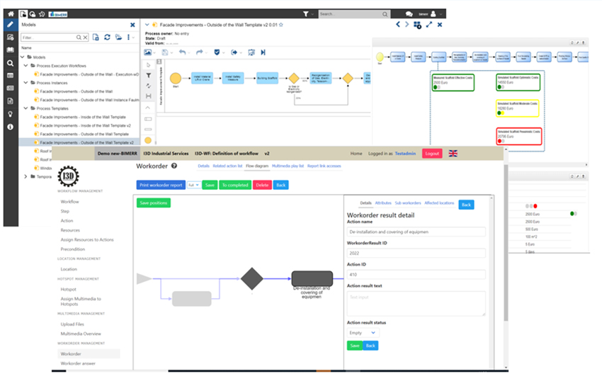Open the lightbulb icon in the left sidebar
The width and height of the screenshot is (602, 381).
click(x=11, y=114)
